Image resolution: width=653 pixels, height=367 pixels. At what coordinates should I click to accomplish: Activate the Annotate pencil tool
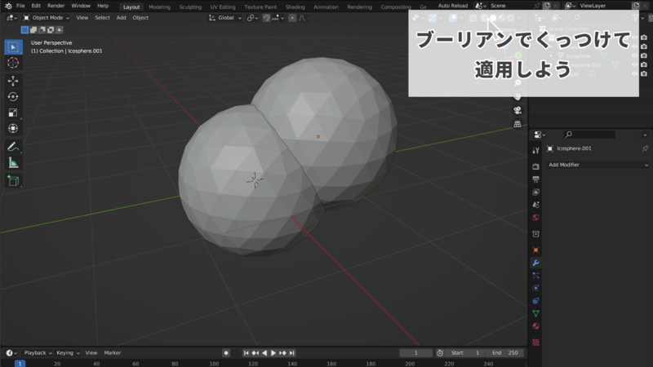pos(13,147)
